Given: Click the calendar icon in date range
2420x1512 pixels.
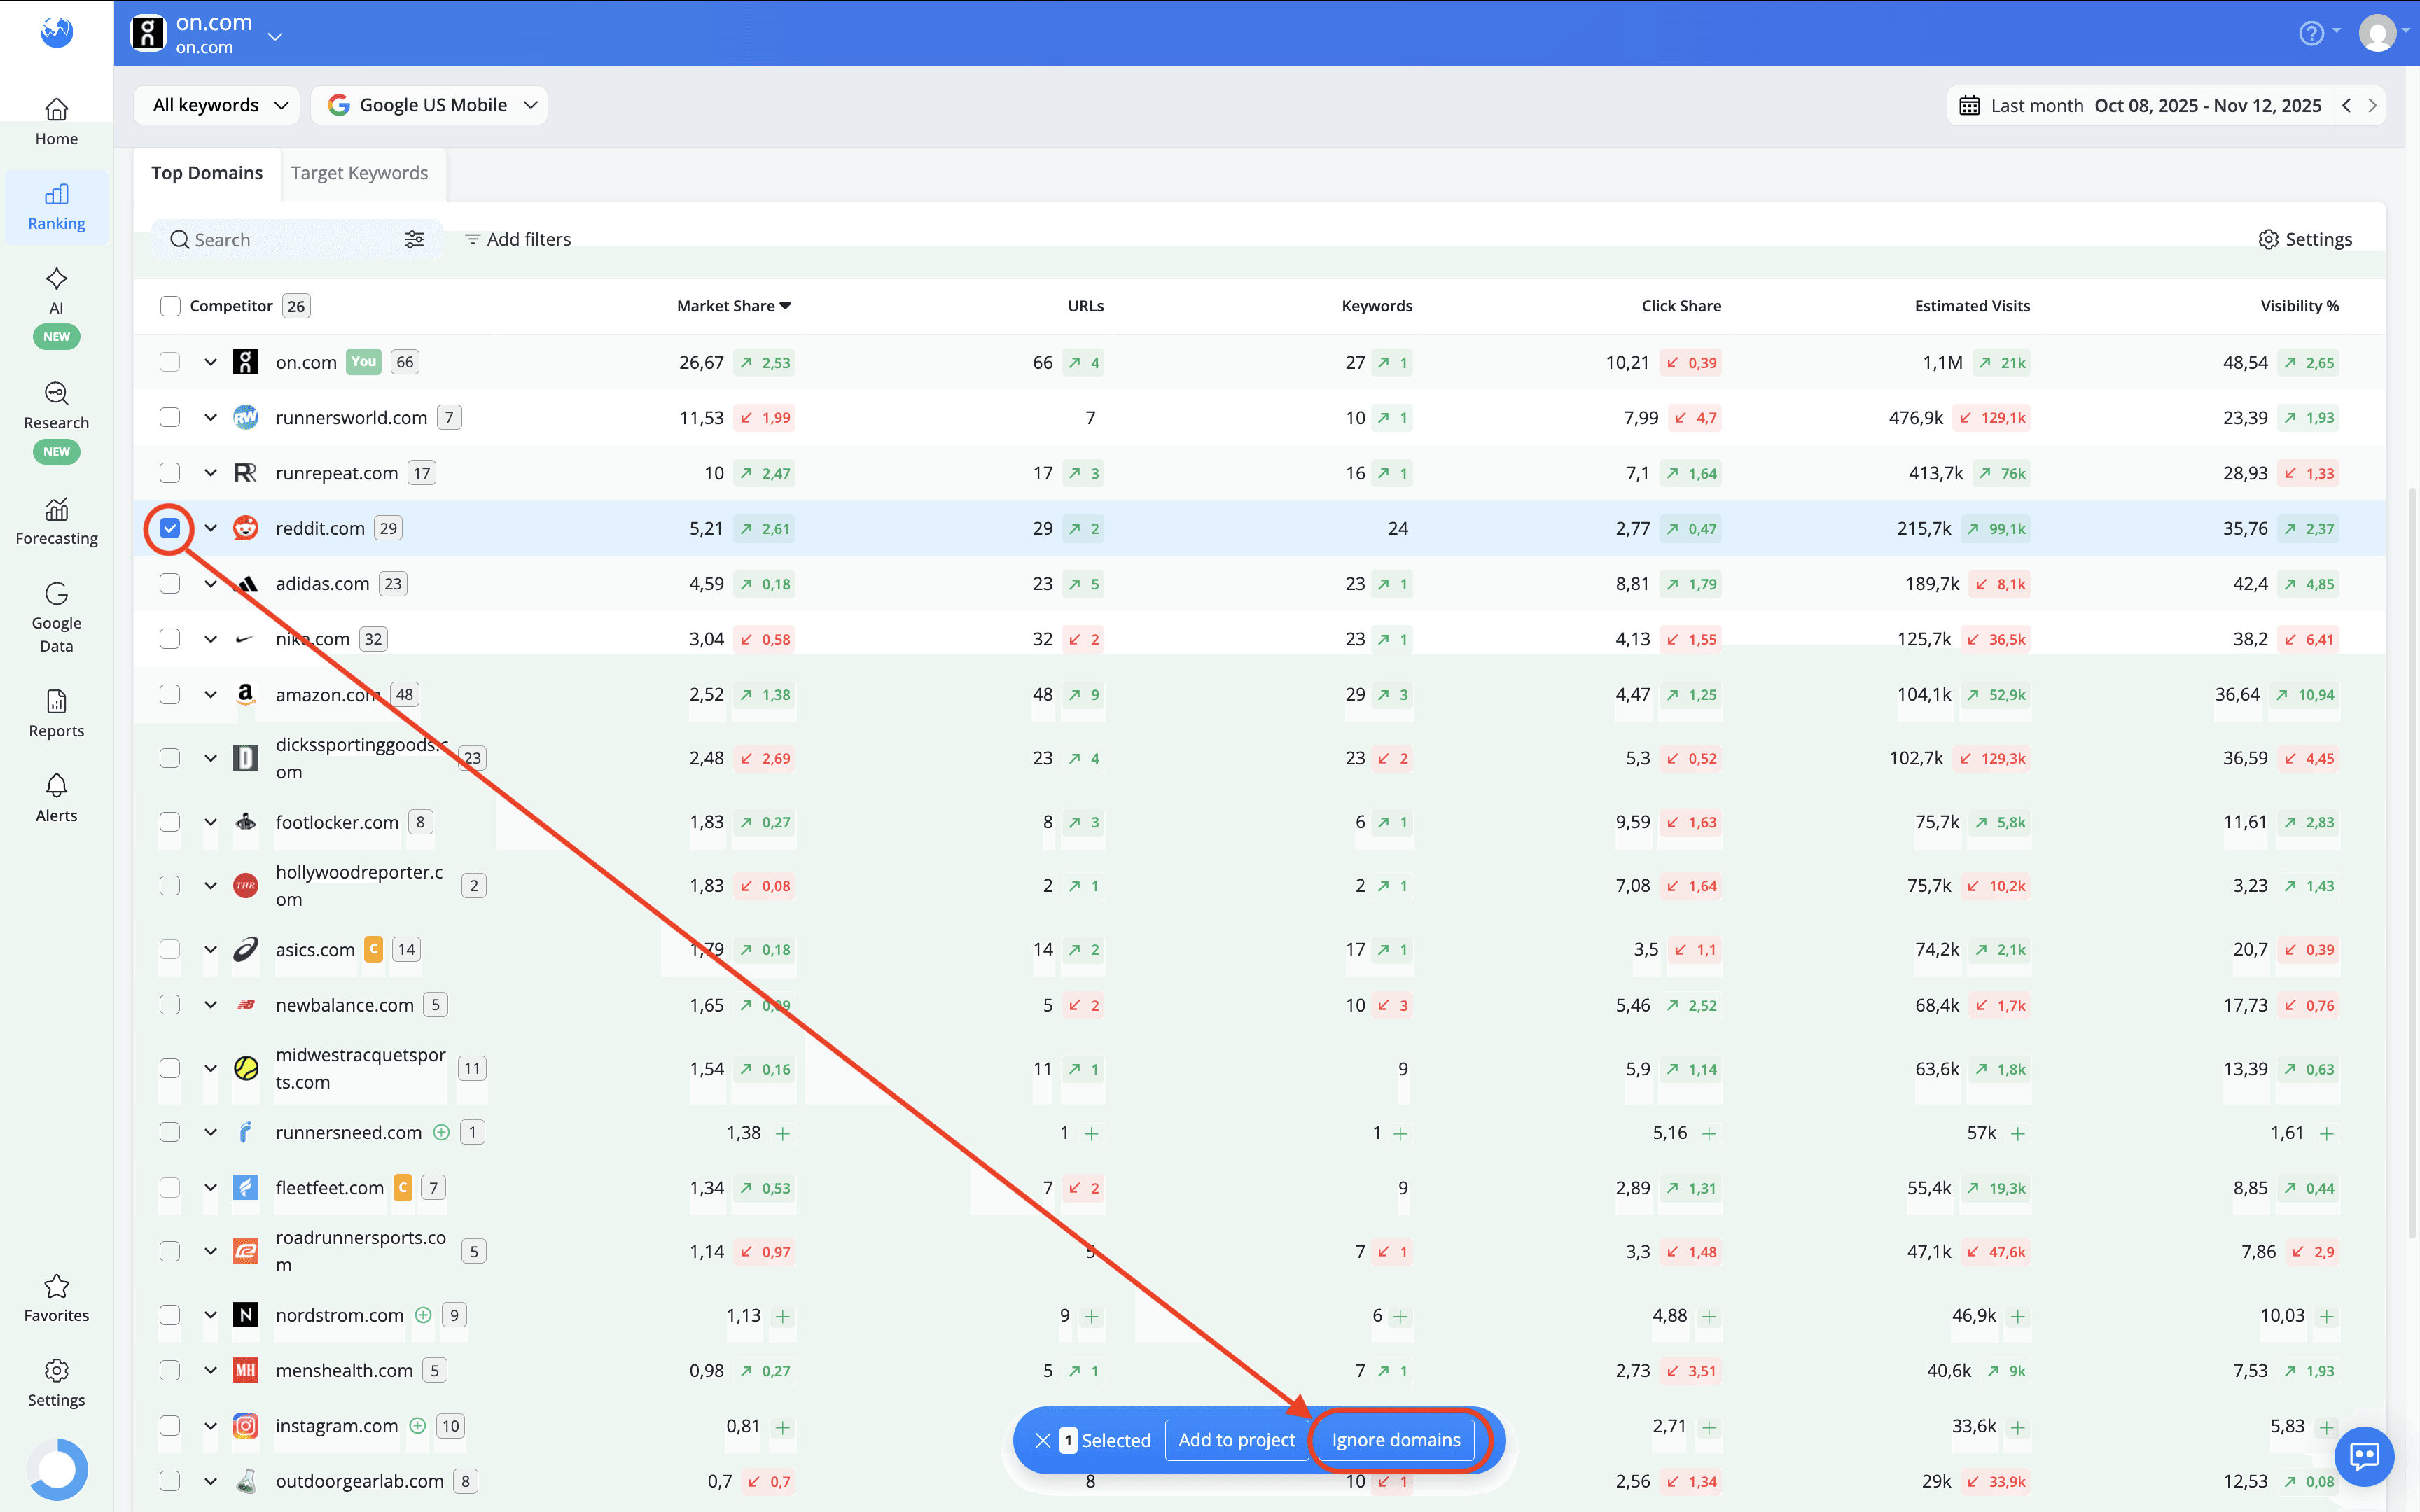Looking at the screenshot, I should (1969, 105).
